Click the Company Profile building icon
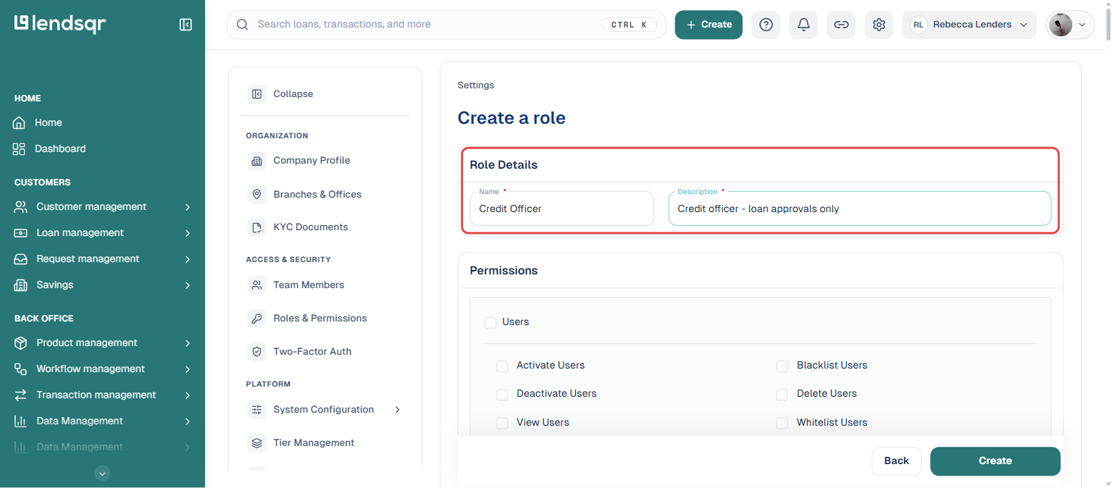This screenshot has height=488, width=1112. [x=256, y=161]
